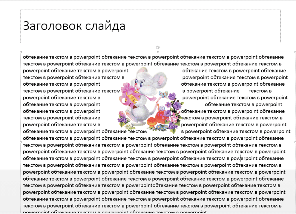This screenshot has width=296, height=214.
Task: Click the first word "обтекание" in the text box
Action: (x=36, y=57)
